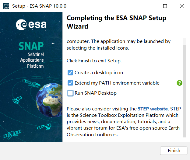This screenshot has width=190, height=160.
Task: Close the Setup window
Action: tap(182, 6)
